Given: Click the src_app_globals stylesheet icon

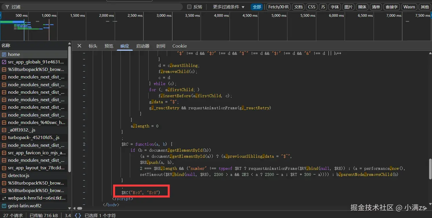Looking at the screenshot, I should click(4, 62).
